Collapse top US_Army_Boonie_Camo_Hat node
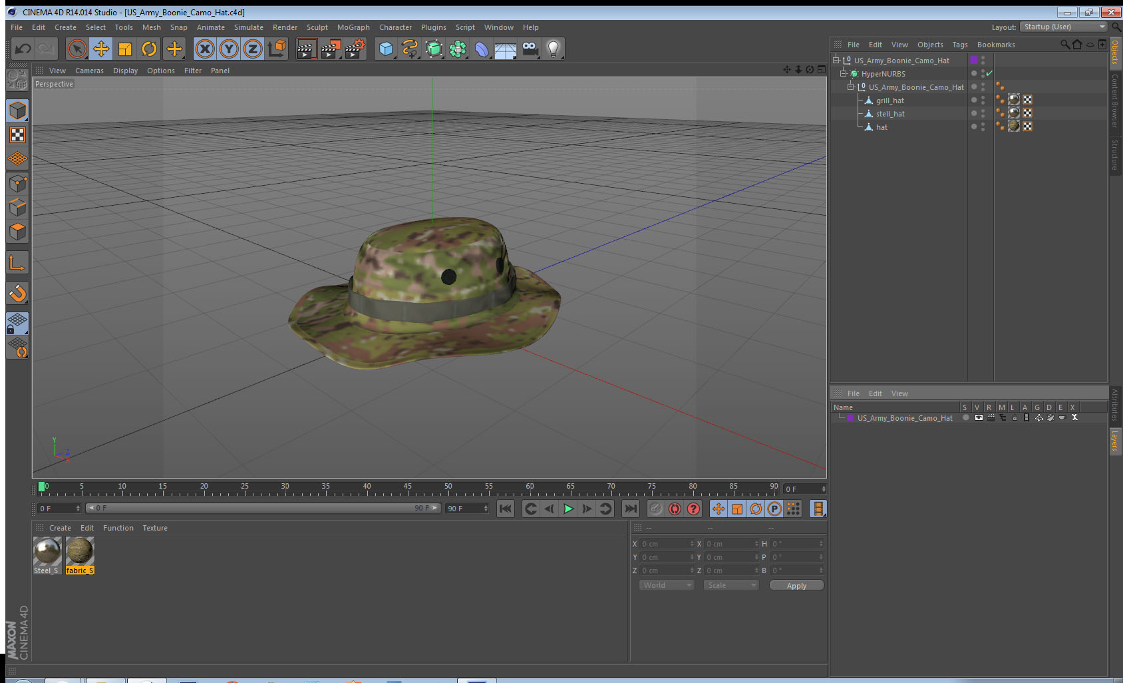This screenshot has width=1123, height=683. click(x=836, y=60)
